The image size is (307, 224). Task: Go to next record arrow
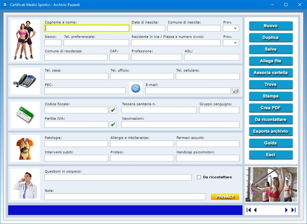(x=286, y=210)
